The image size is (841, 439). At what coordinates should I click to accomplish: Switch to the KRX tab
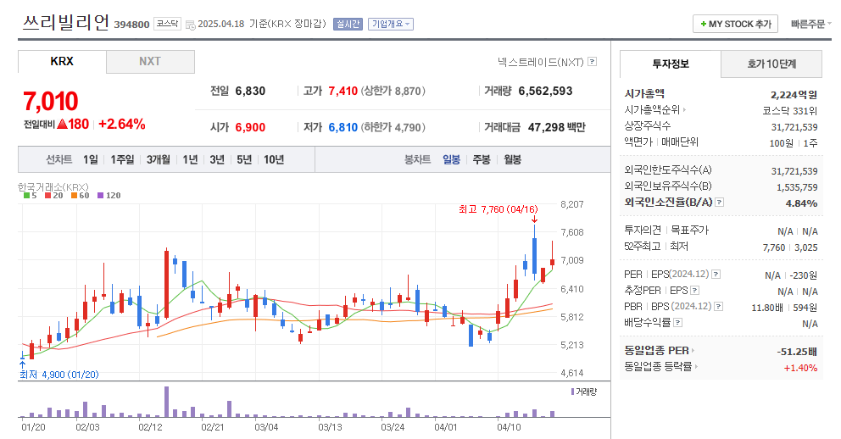tap(62, 62)
